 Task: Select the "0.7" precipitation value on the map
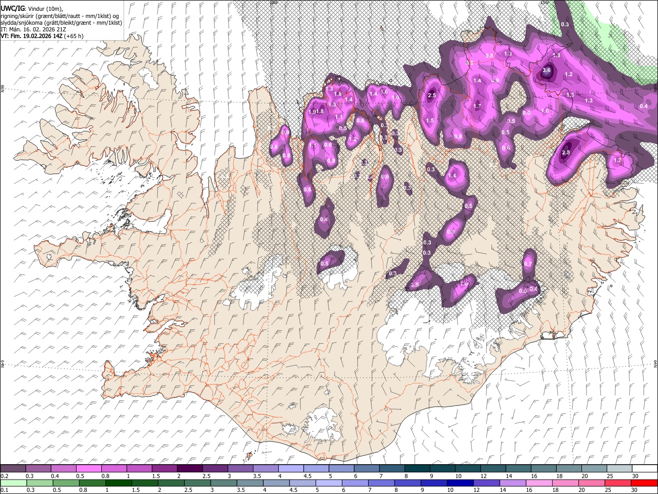pos(528,264)
